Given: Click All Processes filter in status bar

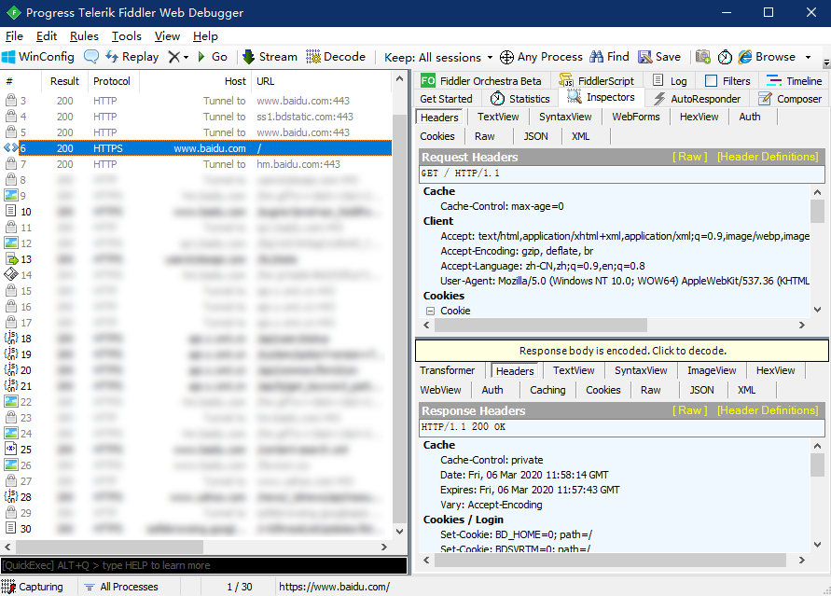Looking at the screenshot, I should pyautogui.click(x=122, y=587).
